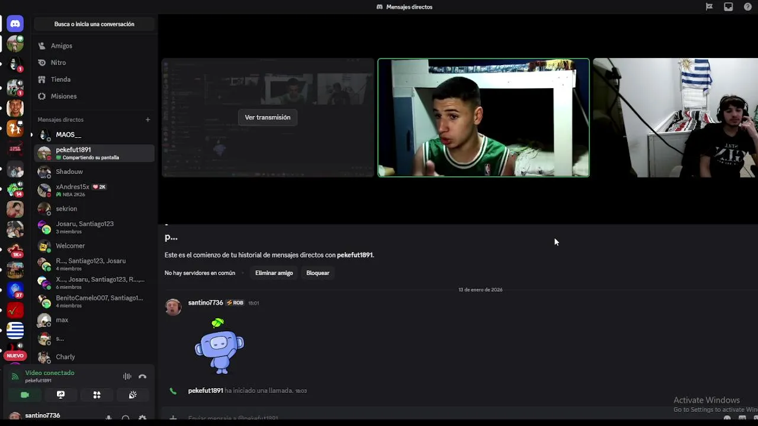Open the X..., Josaru, Santiago123 group with 6 members

tap(94, 283)
